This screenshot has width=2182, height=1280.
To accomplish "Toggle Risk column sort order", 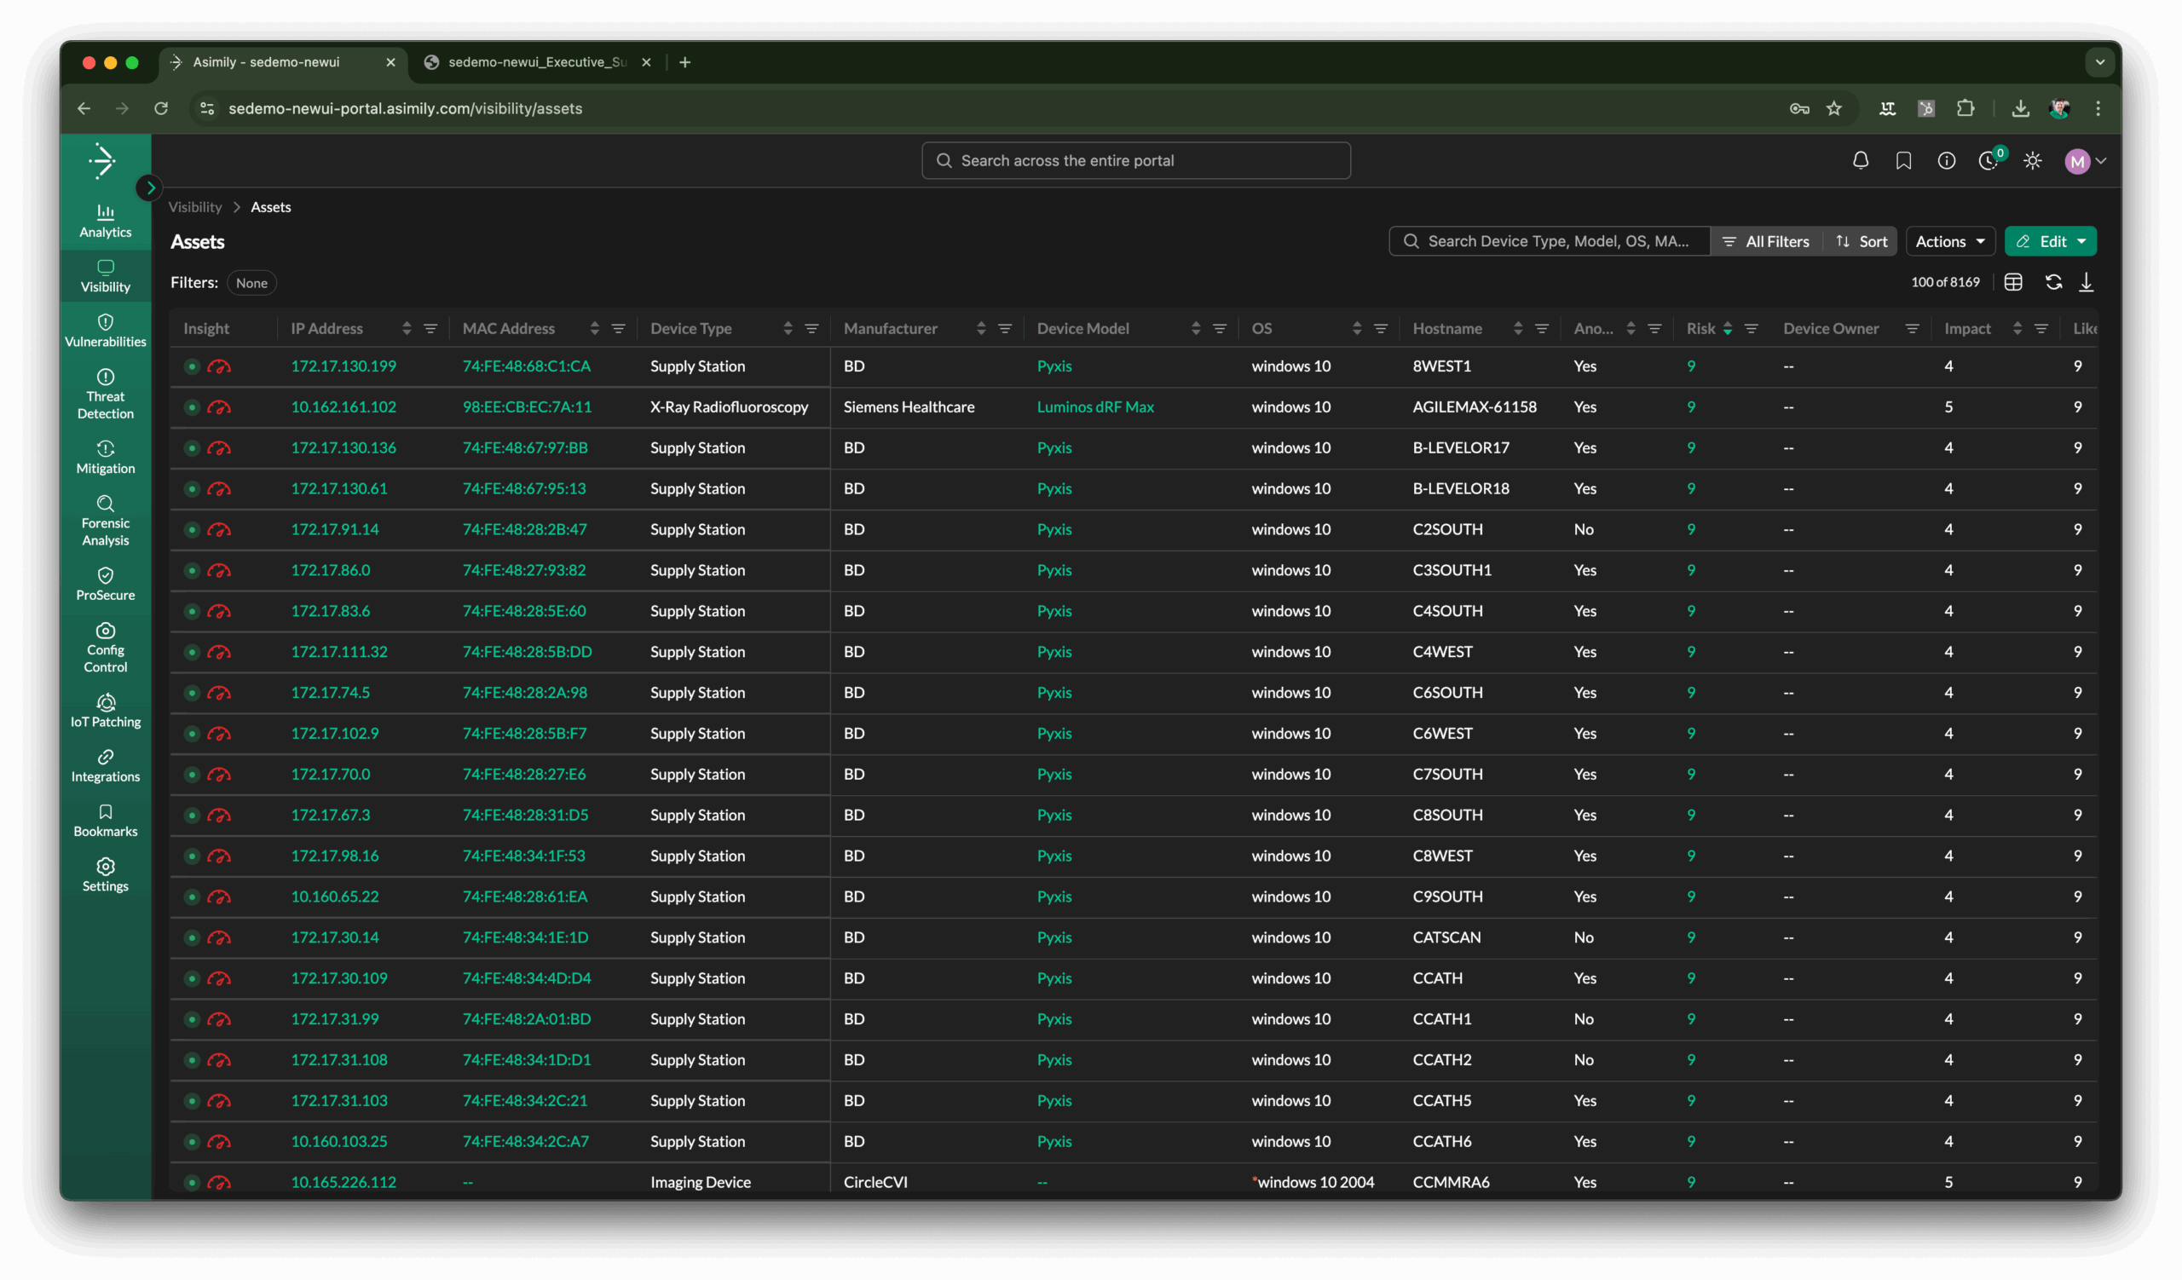I will click(x=1728, y=329).
